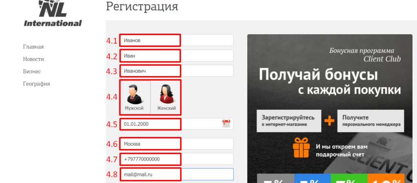Open the Бизнес section

32,72
